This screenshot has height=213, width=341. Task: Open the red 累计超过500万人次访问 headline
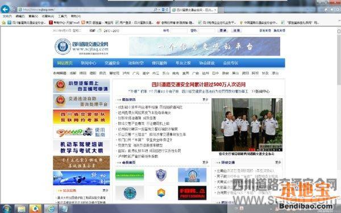coord(198,84)
